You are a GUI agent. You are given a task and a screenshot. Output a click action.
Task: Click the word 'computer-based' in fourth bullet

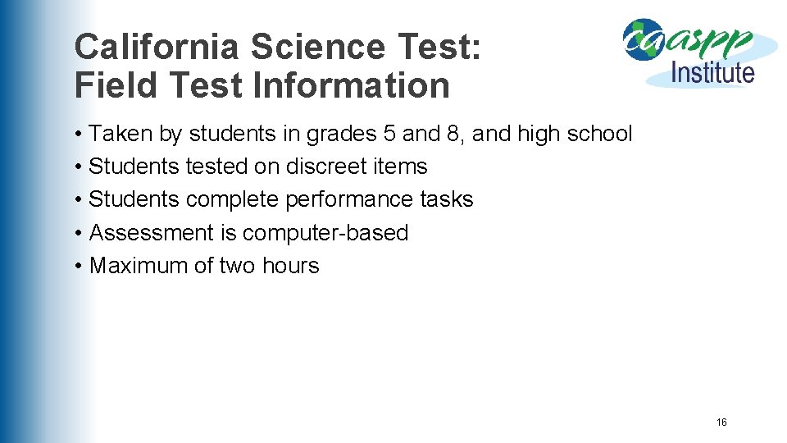pyautogui.click(x=325, y=232)
